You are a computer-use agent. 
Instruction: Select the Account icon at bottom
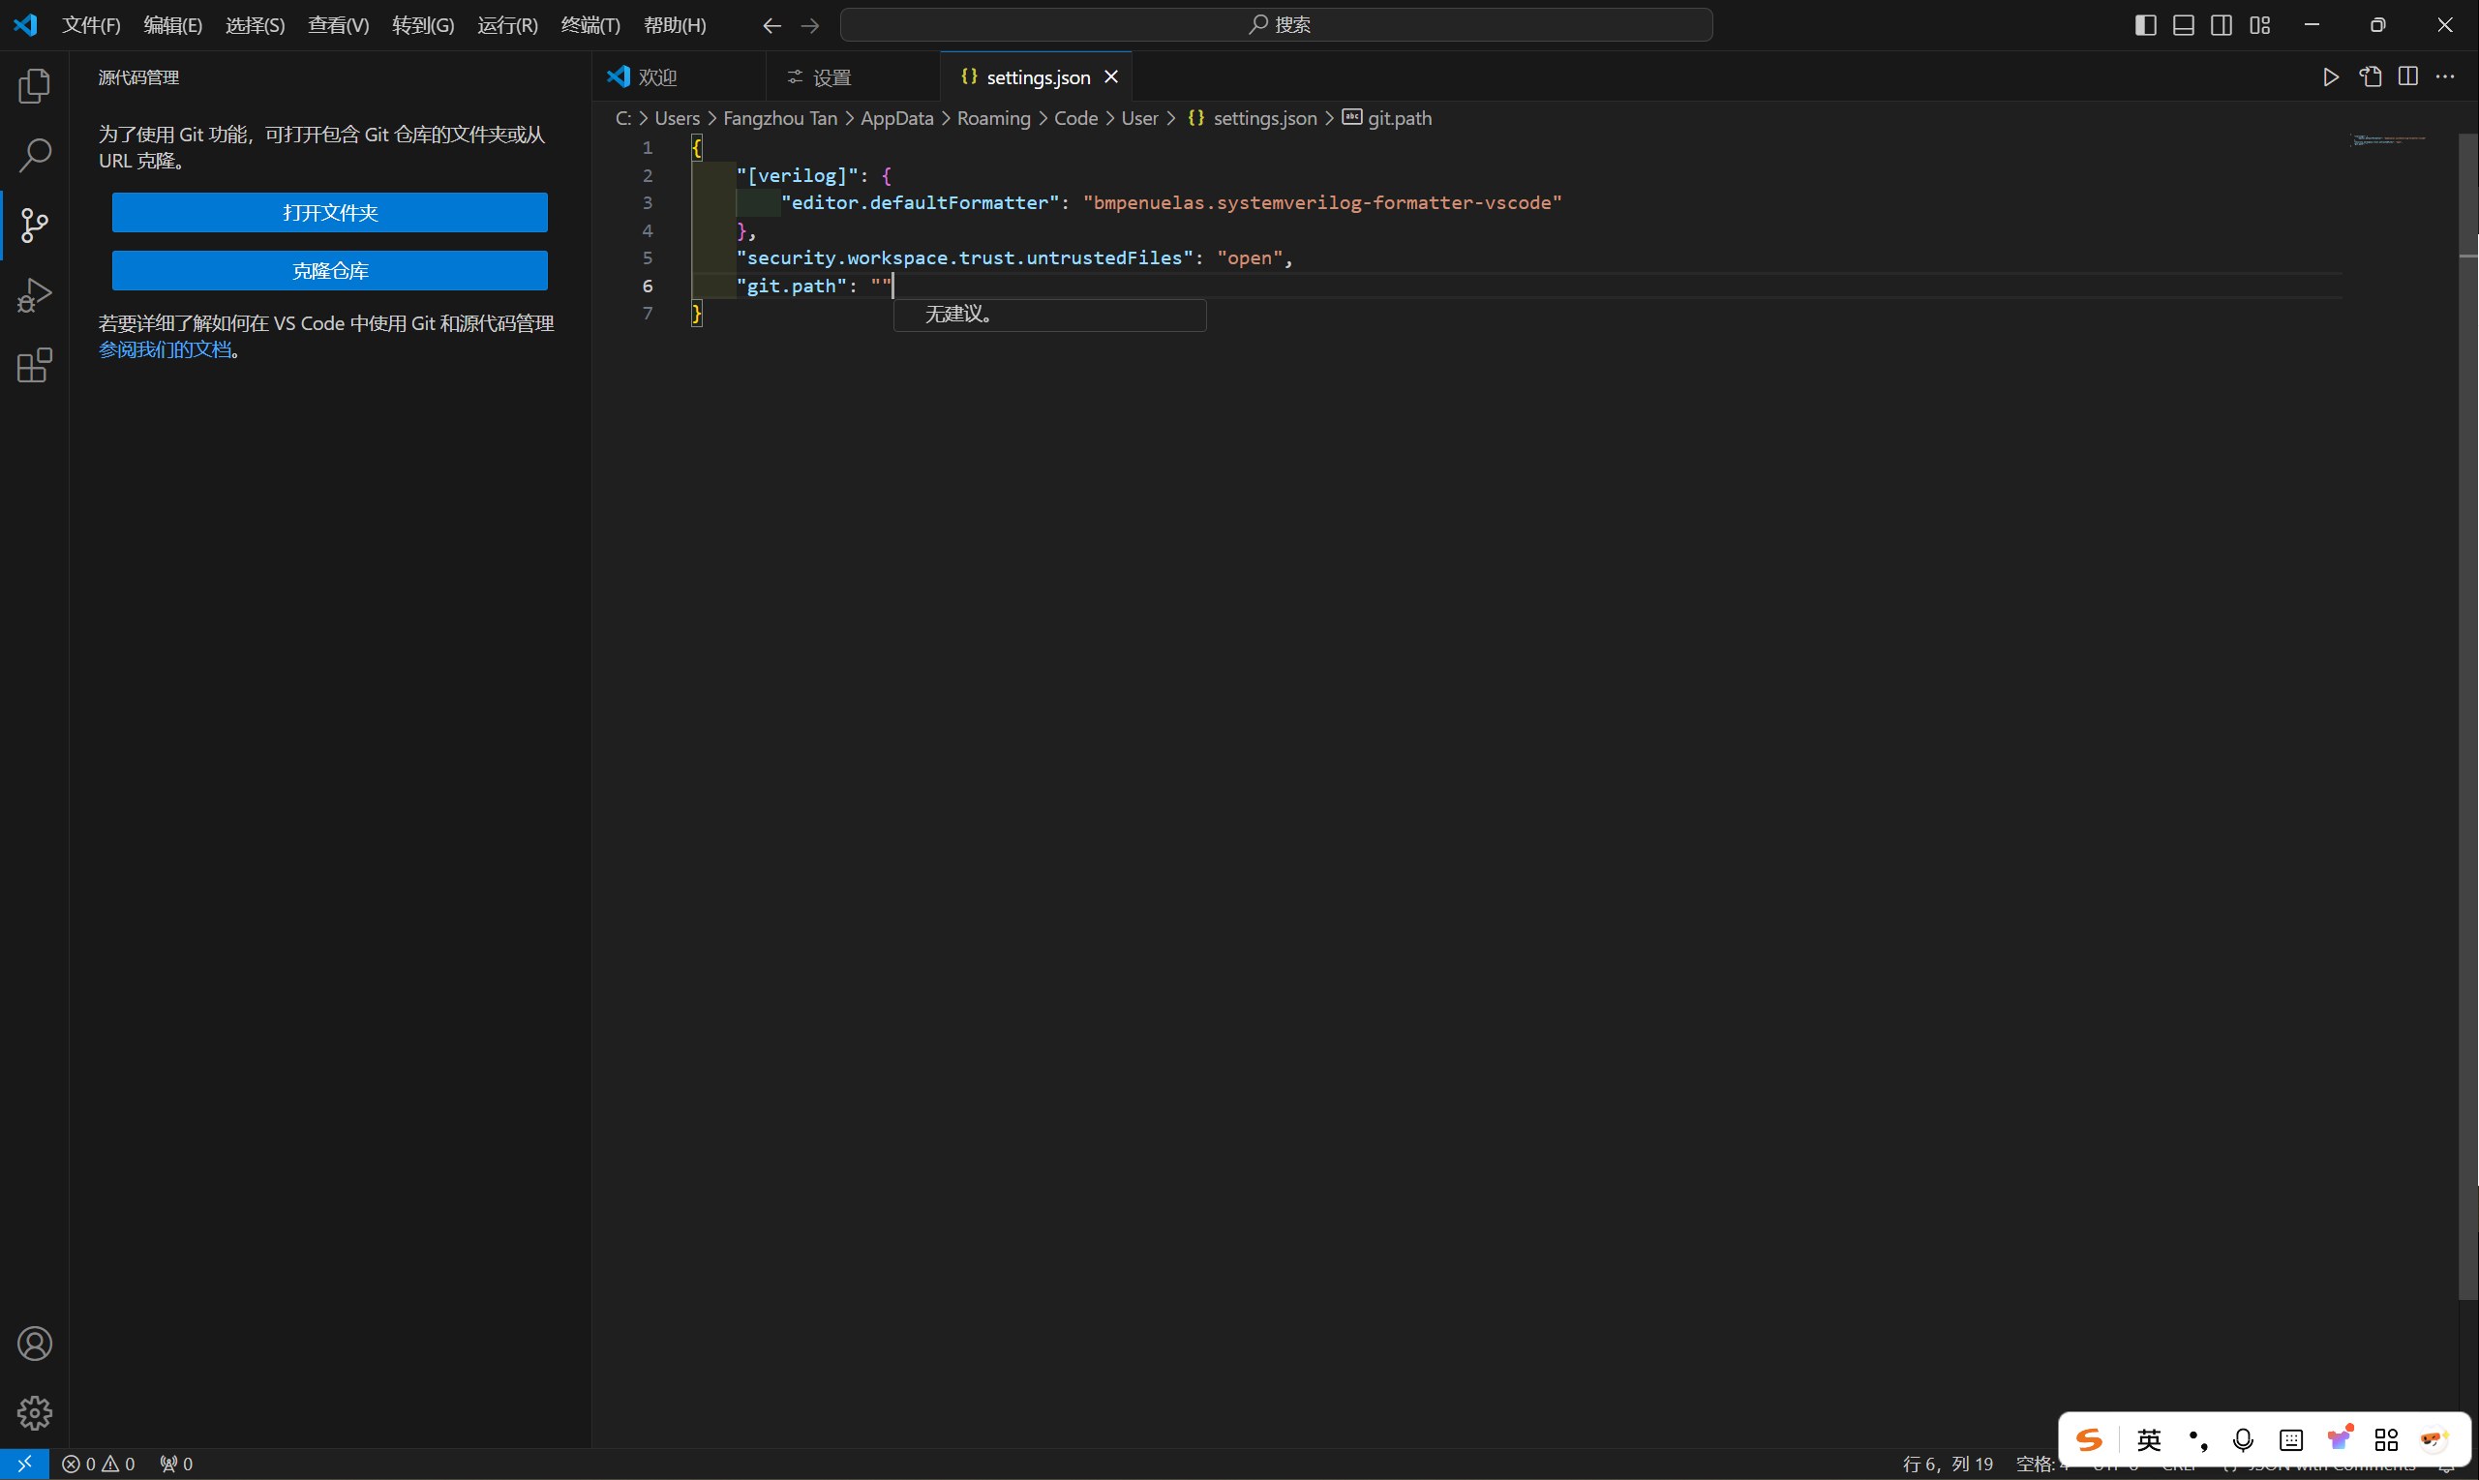coord(34,1344)
